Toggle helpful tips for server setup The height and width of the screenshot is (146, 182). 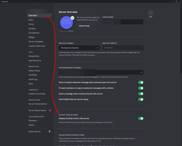141,99
